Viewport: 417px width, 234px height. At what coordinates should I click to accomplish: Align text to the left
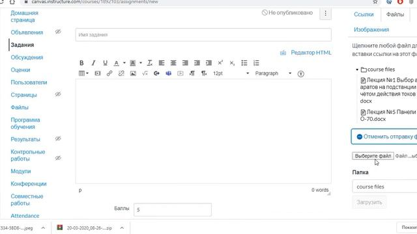(162, 63)
